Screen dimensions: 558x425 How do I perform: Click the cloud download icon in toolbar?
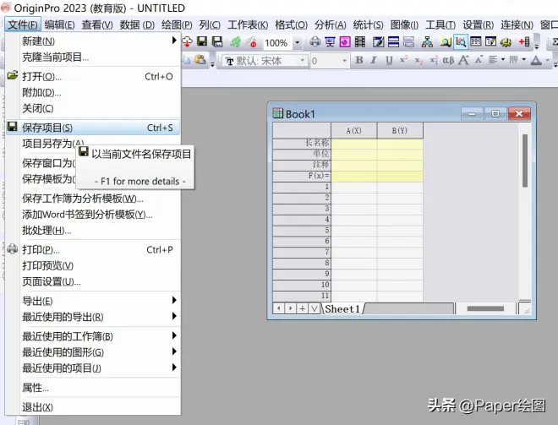pyautogui.click(x=187, y=42)
